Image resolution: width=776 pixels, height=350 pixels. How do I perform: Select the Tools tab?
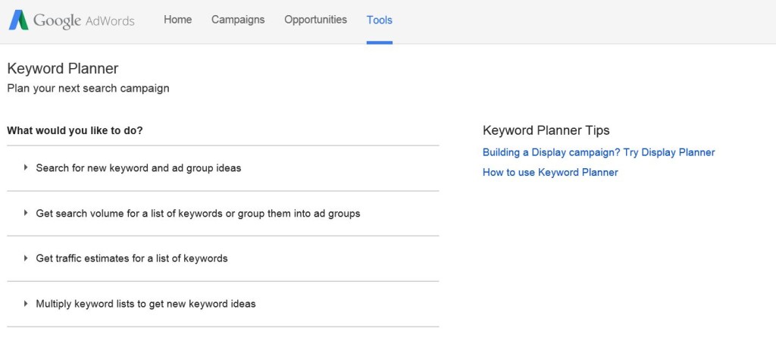pyautogui.click(x=380, y=20)
